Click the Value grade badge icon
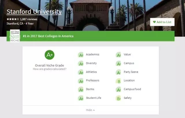This screenshot has width=185, height=118. (x=118, y=55)
